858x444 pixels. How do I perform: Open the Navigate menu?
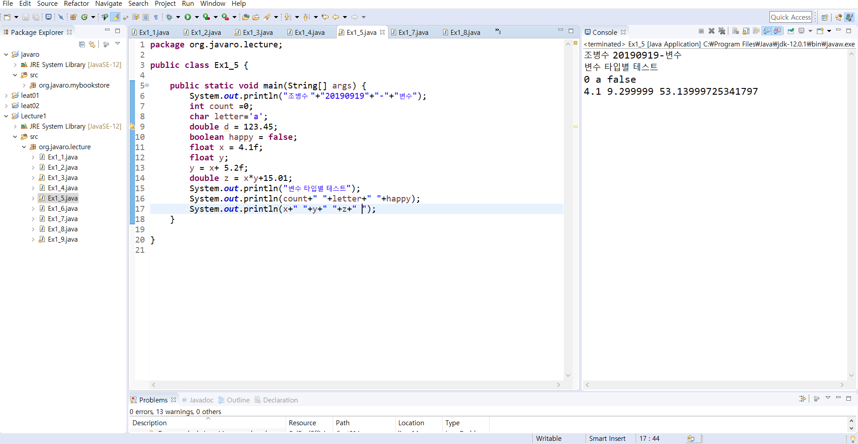pyautogui.click(x=108, y=4)
